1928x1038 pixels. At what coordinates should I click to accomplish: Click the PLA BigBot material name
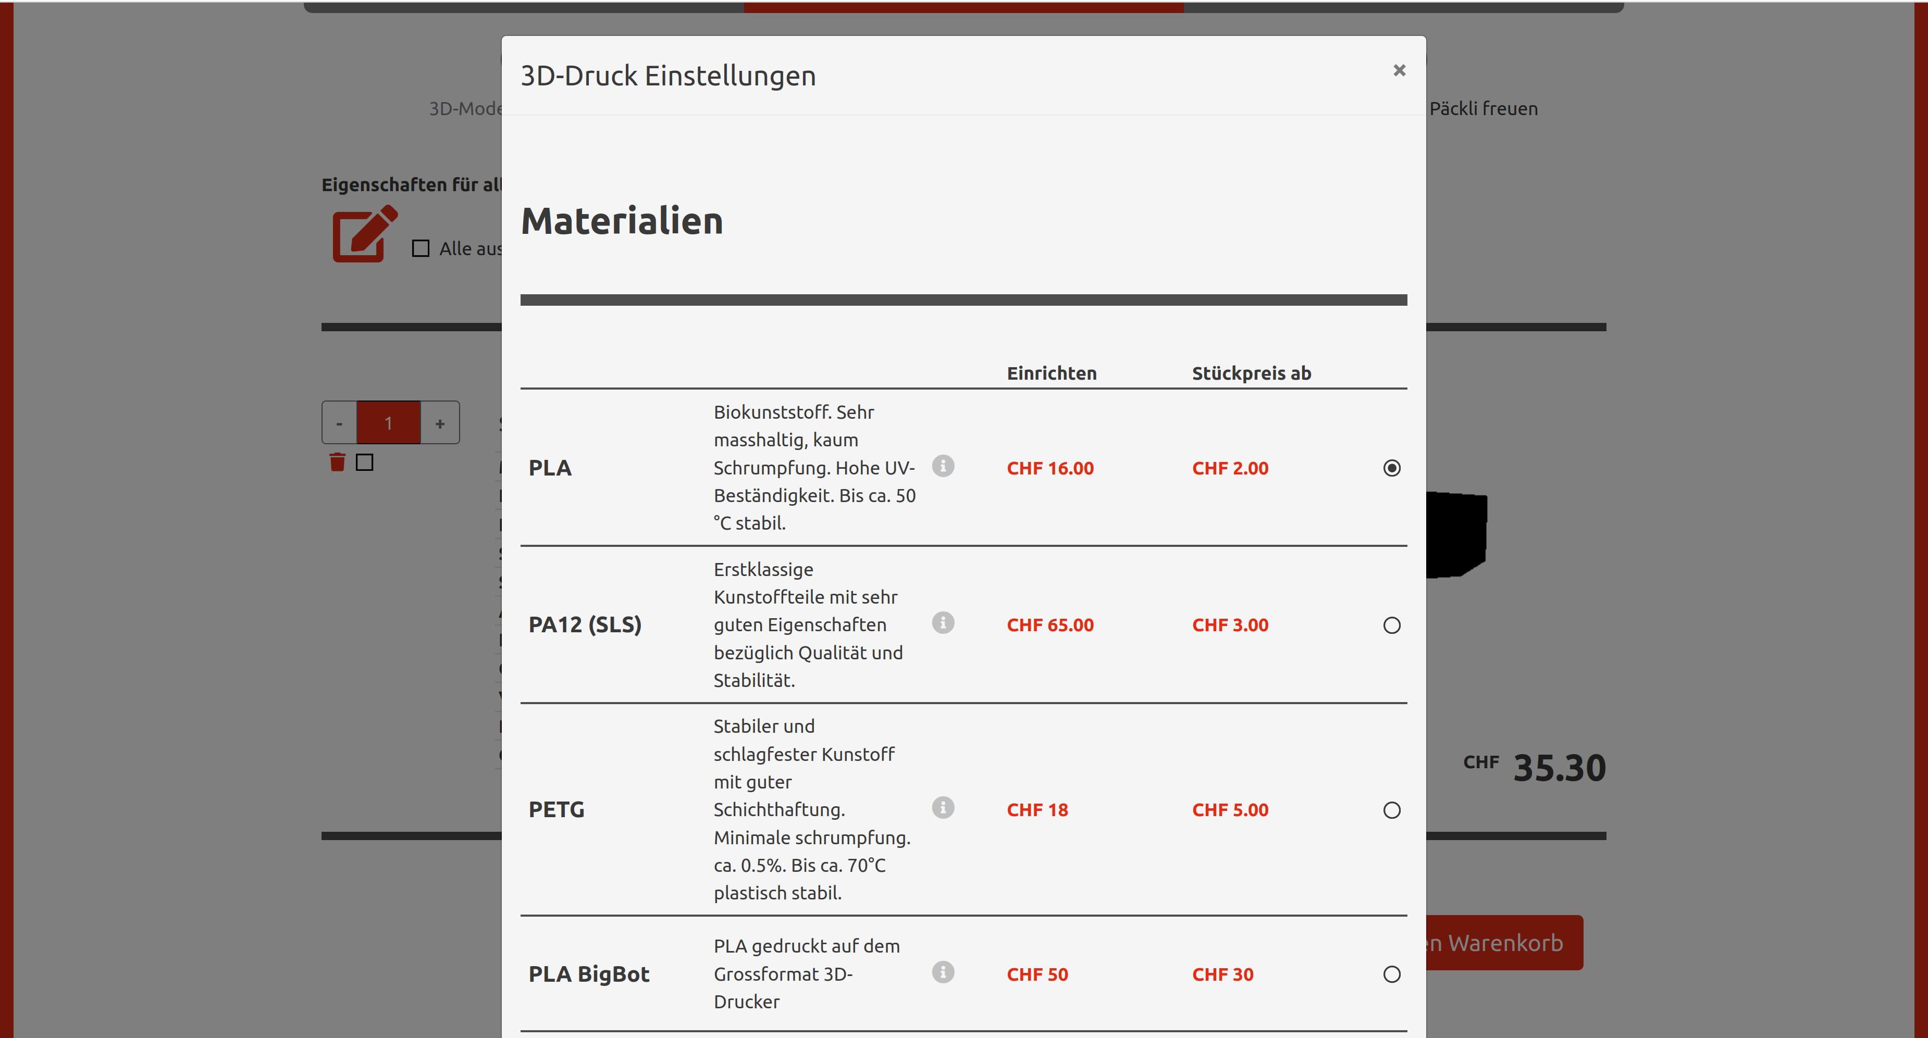[589, 974]
